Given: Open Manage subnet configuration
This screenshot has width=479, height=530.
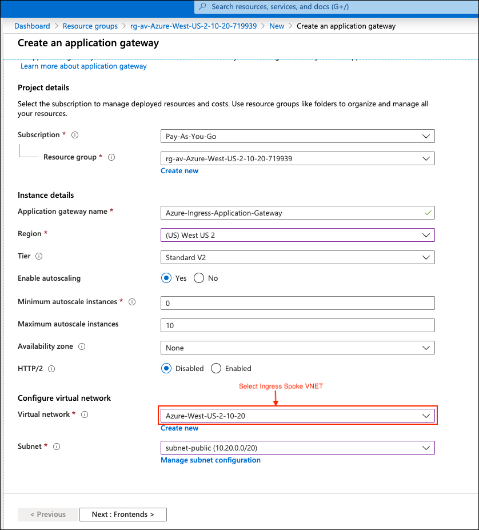Looking at the screenshot, I should 210,460.
